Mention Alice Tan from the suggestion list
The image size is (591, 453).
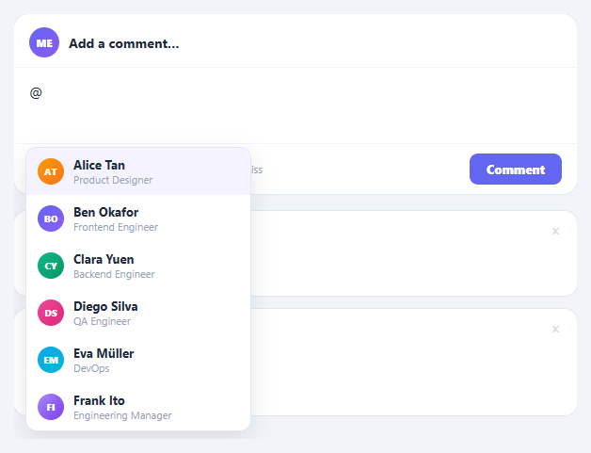coord(138,171)
